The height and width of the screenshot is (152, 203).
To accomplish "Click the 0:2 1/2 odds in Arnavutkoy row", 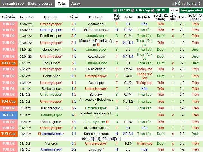I will [128, 102].
